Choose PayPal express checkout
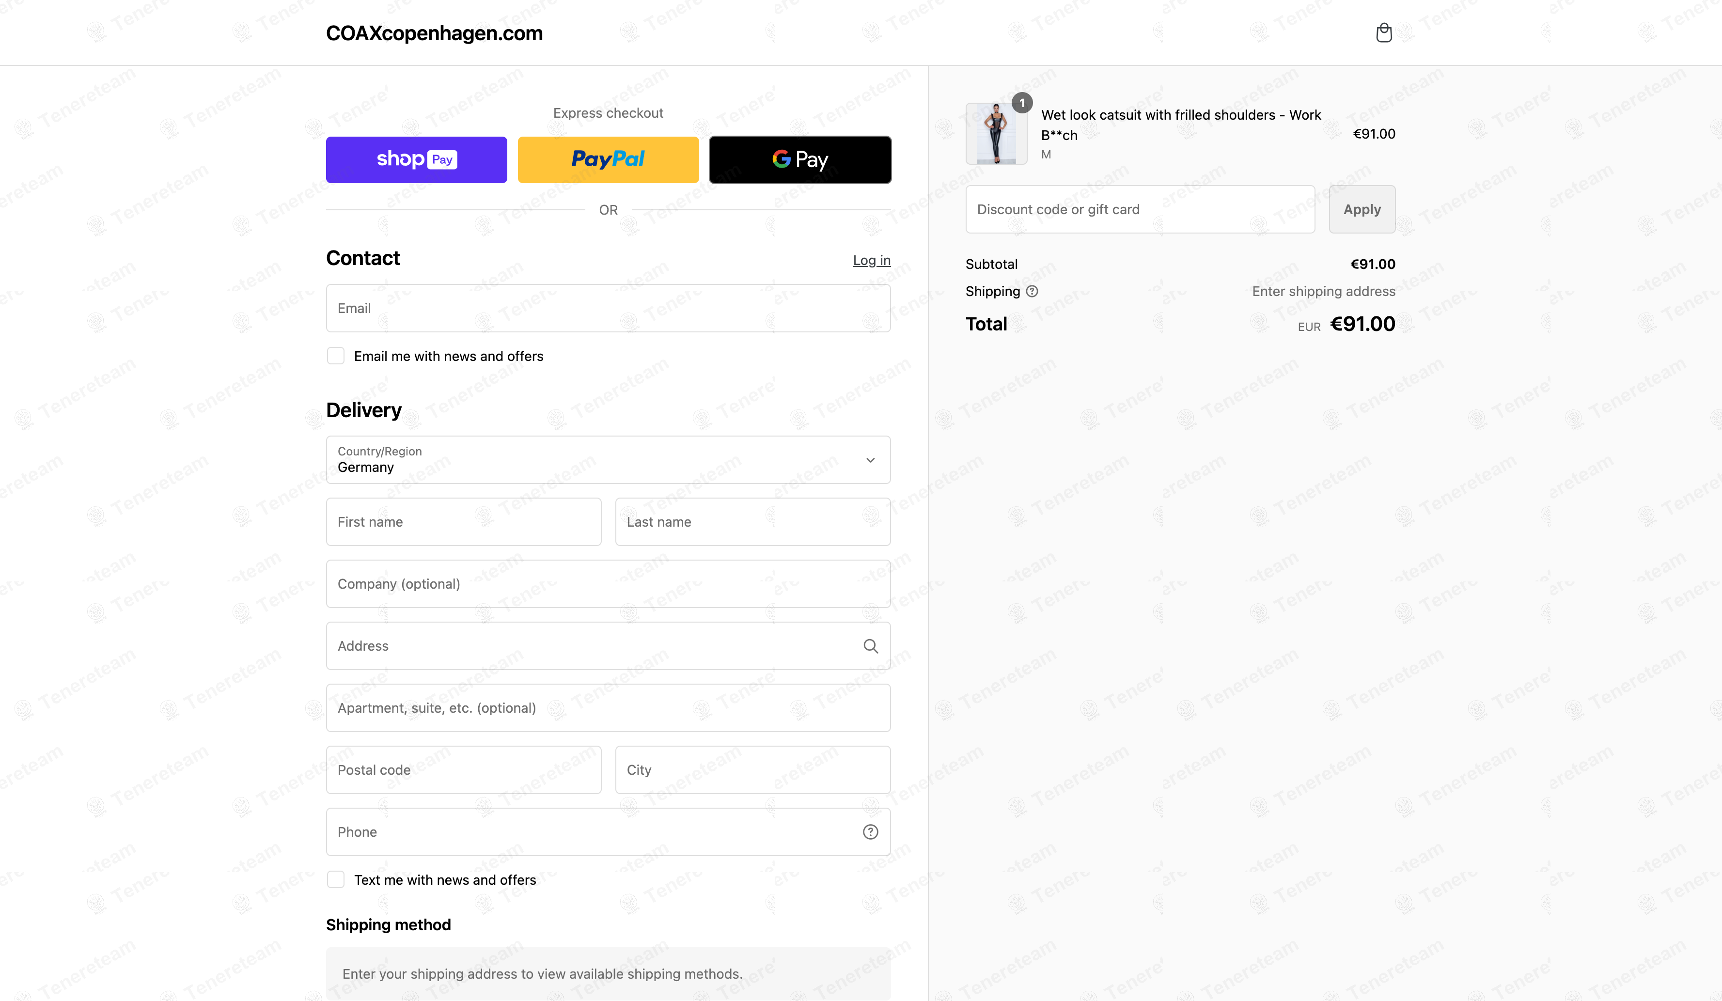 (608, 160)
